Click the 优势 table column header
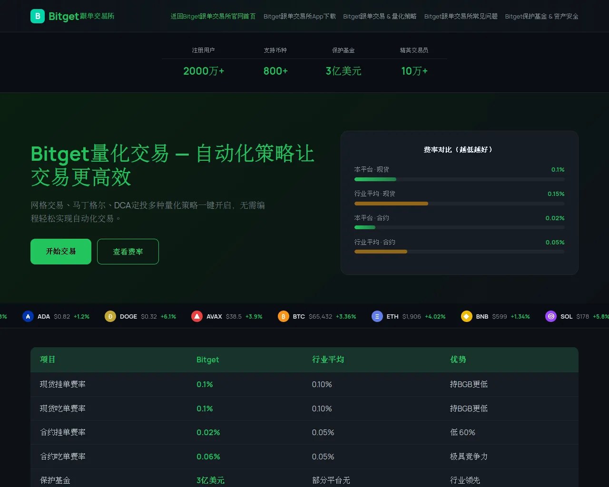 click(x=458, y=360)
